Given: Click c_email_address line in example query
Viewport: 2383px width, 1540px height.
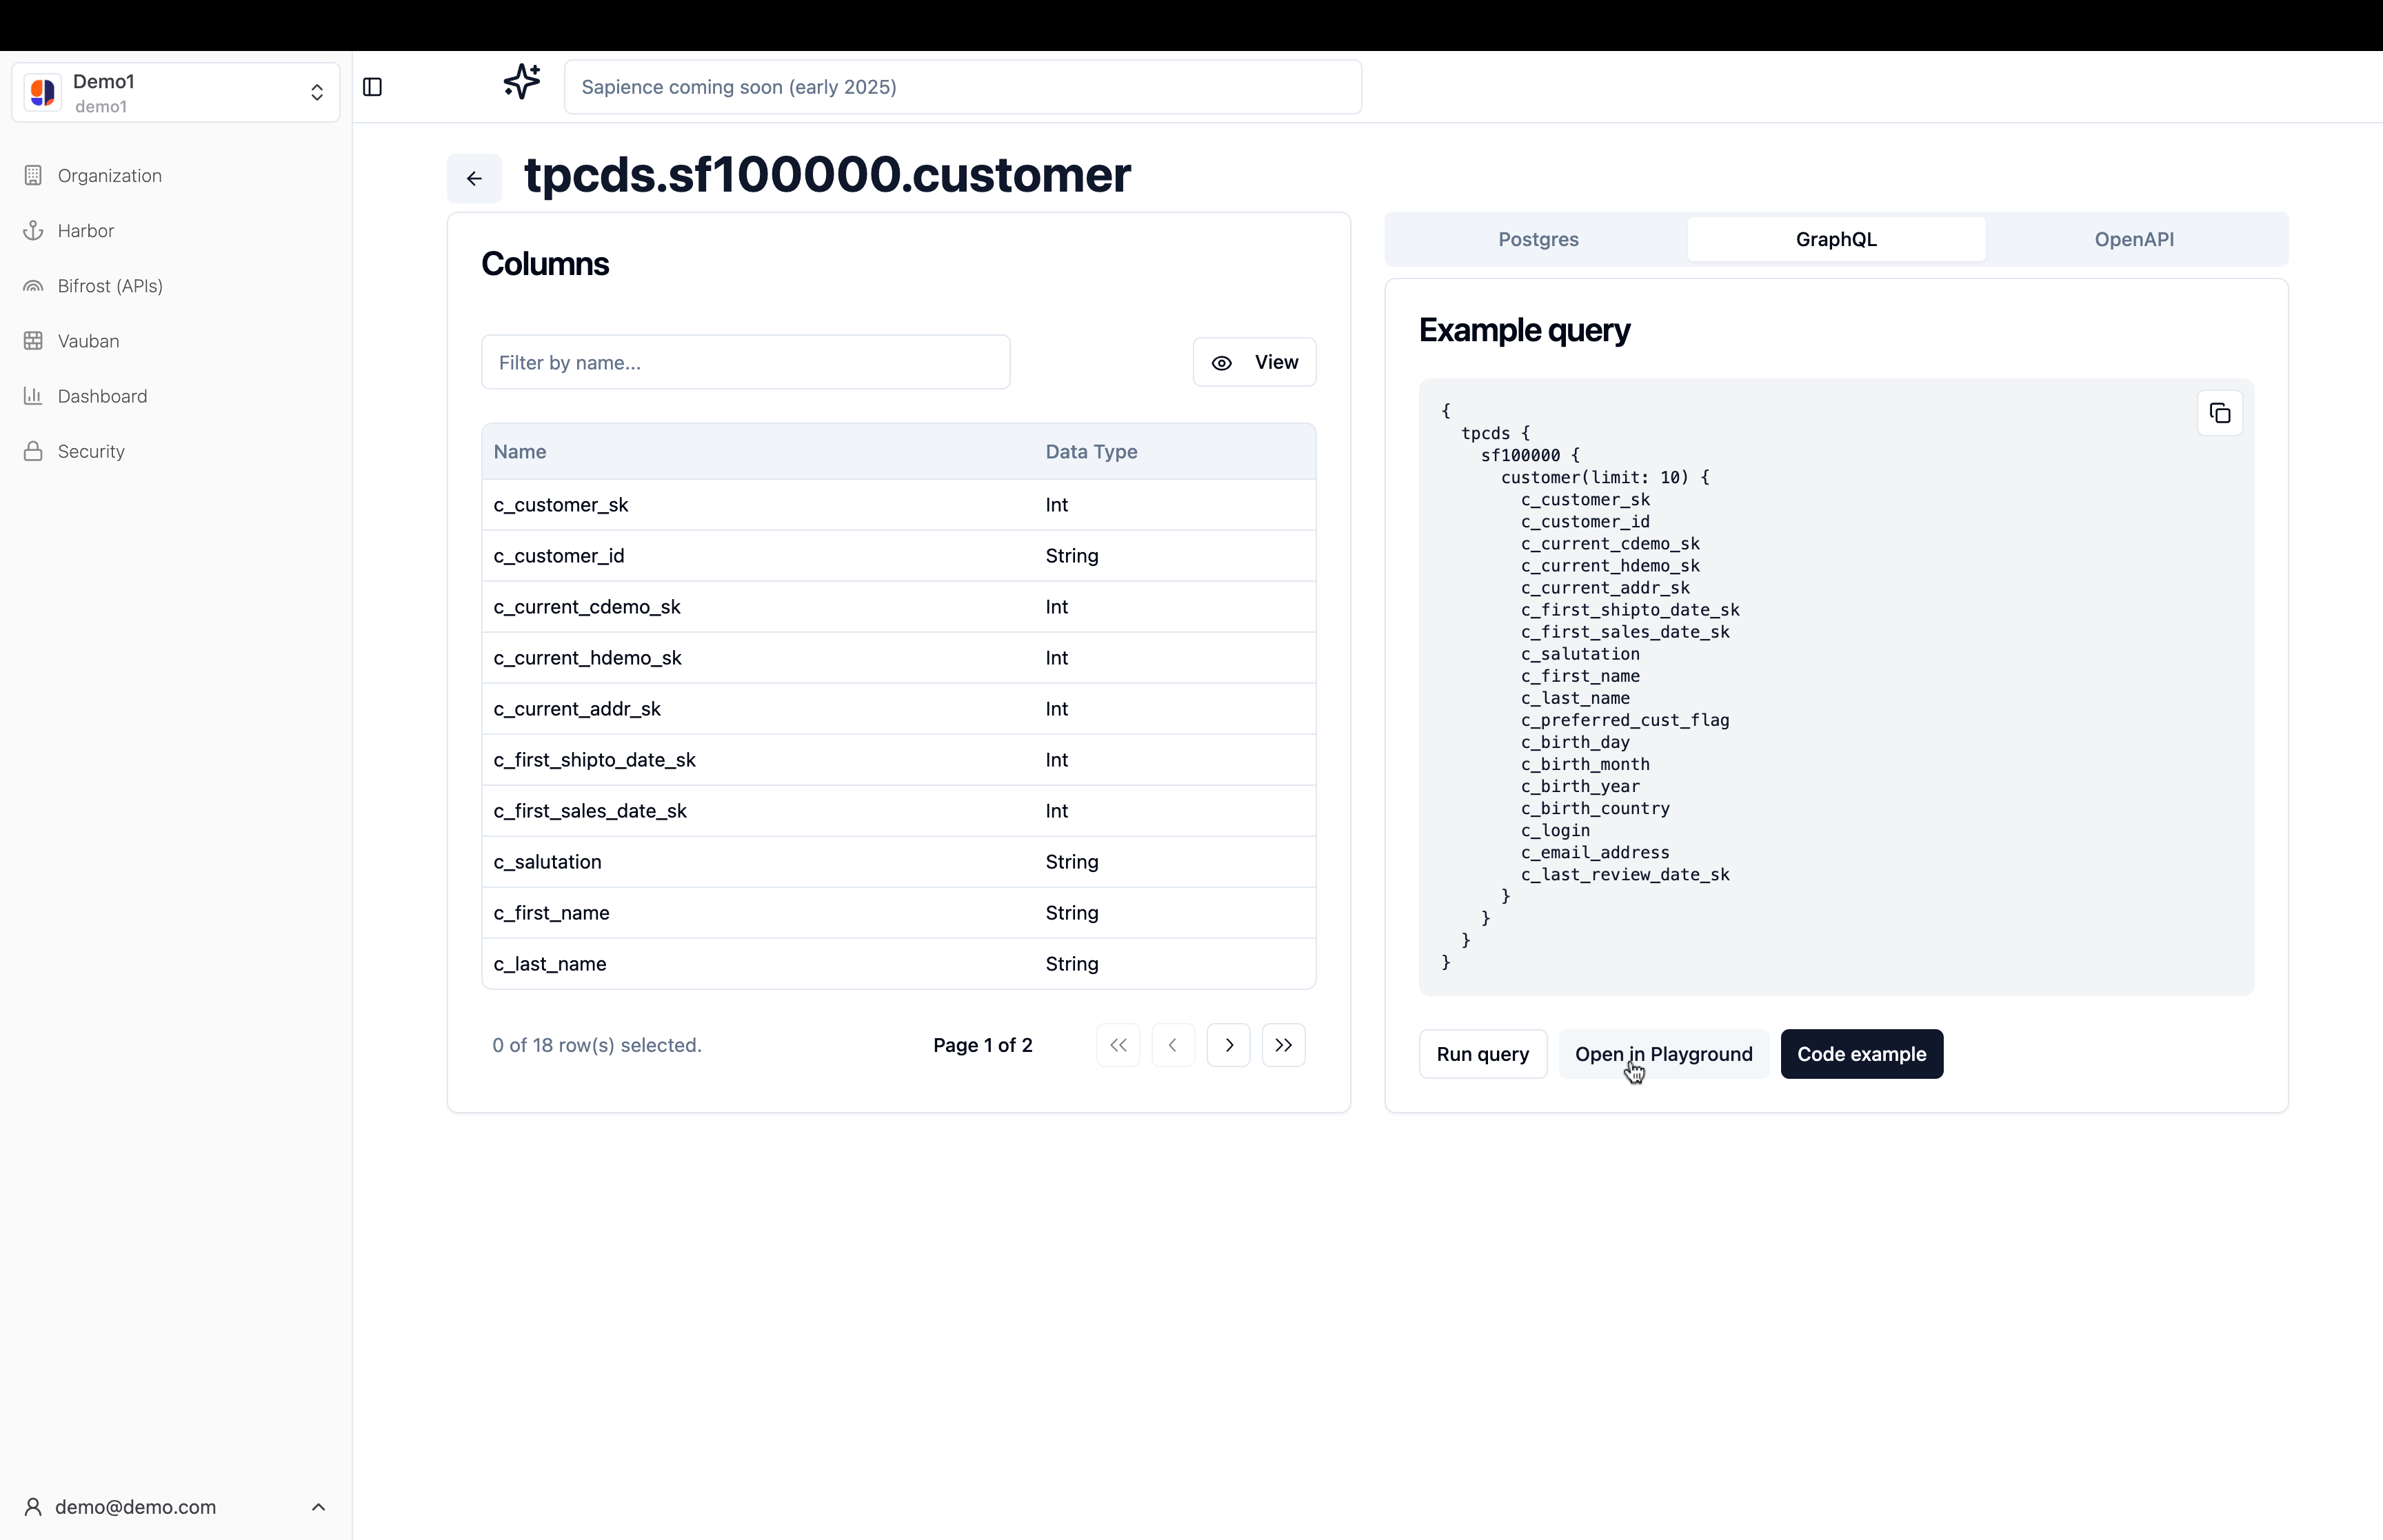Looking at the screenshot, I should point(1595,852).
